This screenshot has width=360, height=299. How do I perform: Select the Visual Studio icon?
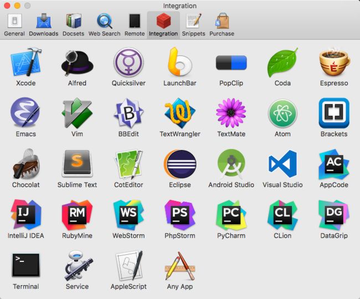coord(282,163)
